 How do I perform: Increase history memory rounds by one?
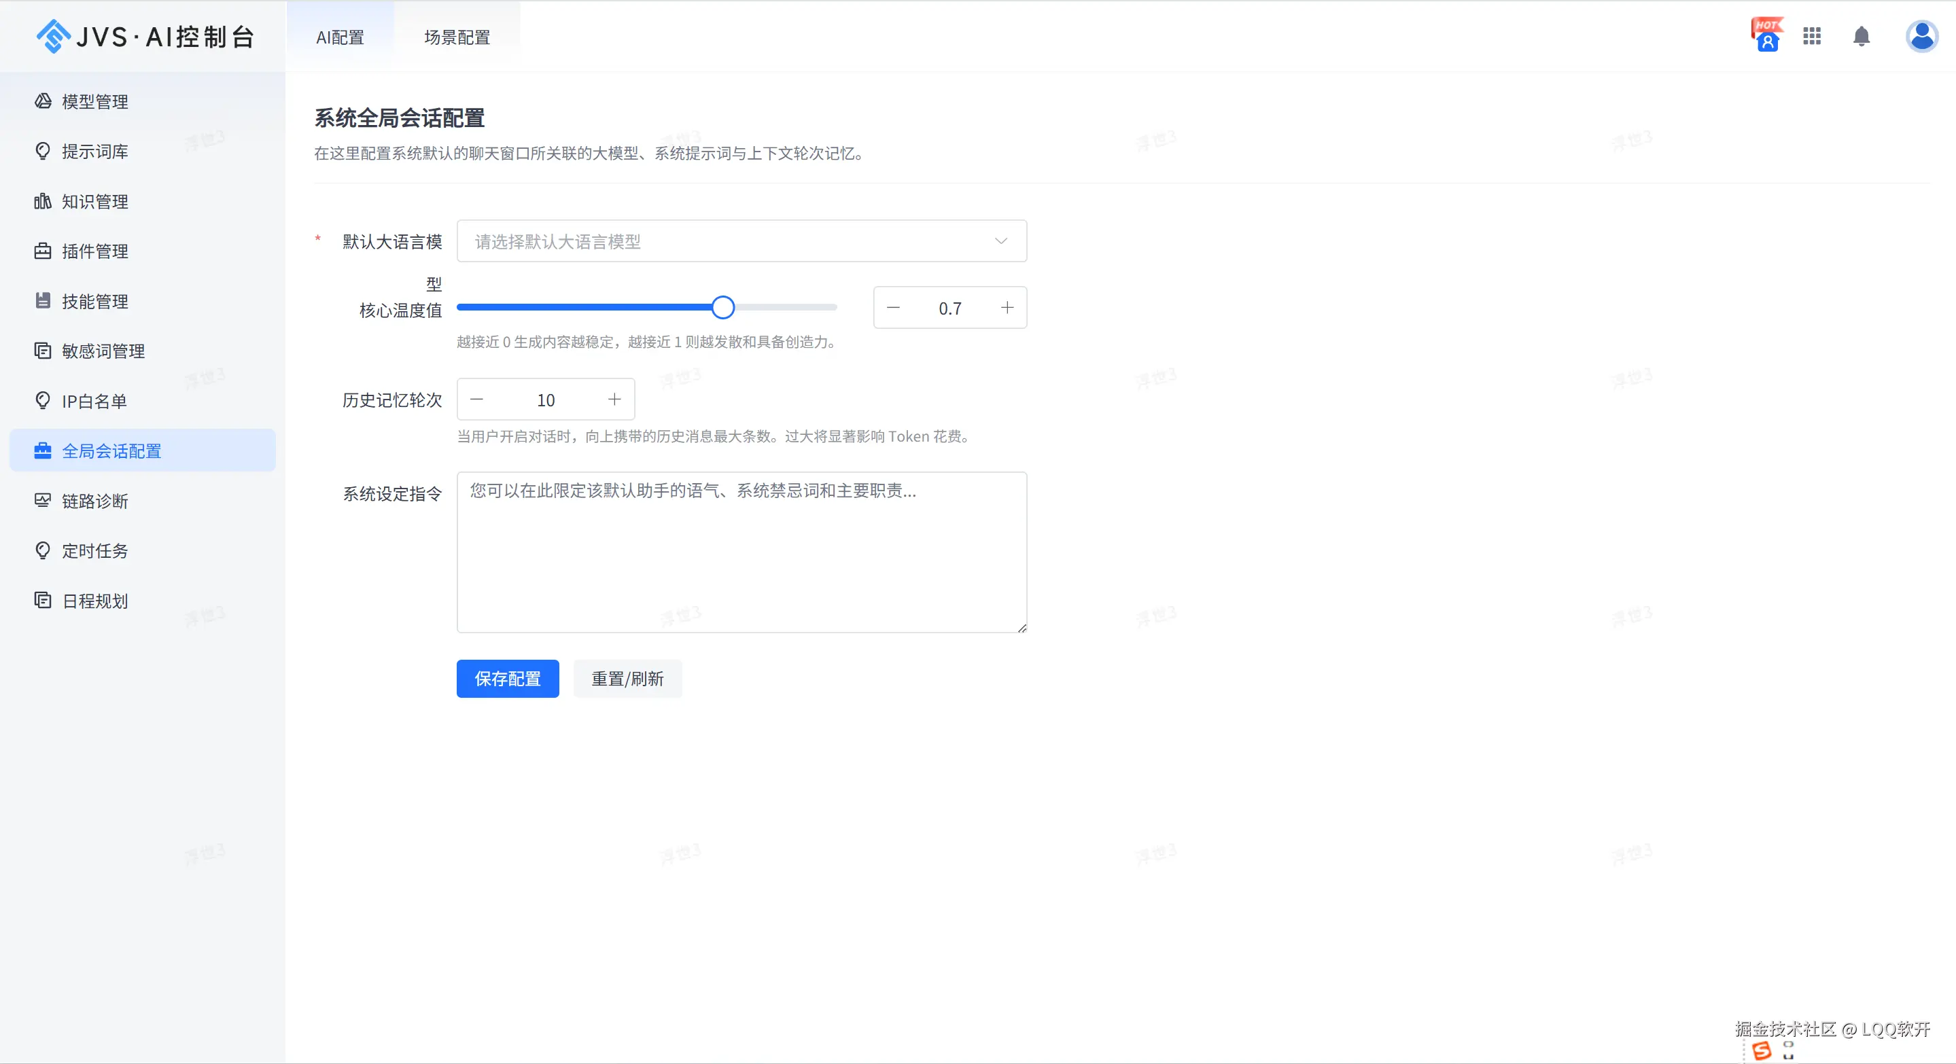614,400
